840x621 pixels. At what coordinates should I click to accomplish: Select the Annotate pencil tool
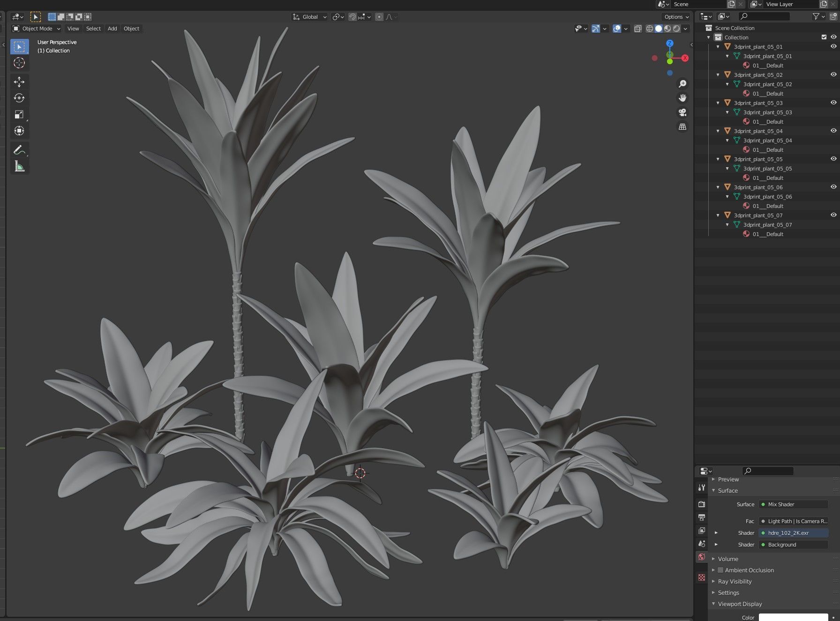point(19,150)
